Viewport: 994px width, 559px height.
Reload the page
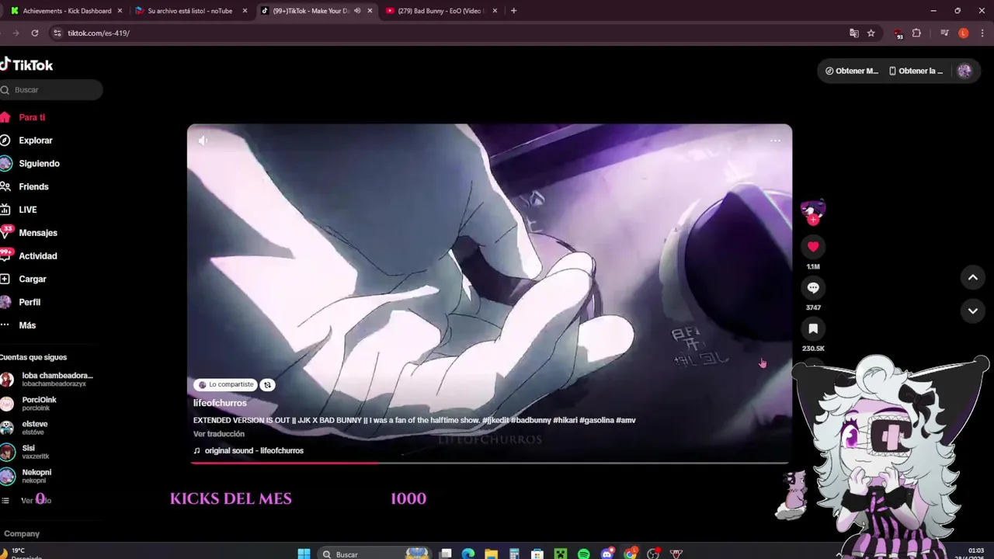35,33
